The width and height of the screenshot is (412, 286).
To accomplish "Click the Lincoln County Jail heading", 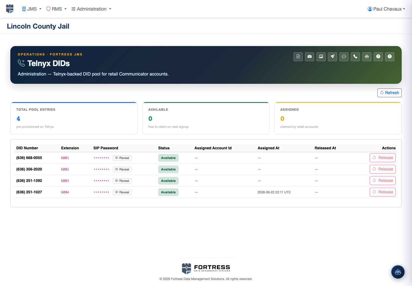I will point(38,26).
